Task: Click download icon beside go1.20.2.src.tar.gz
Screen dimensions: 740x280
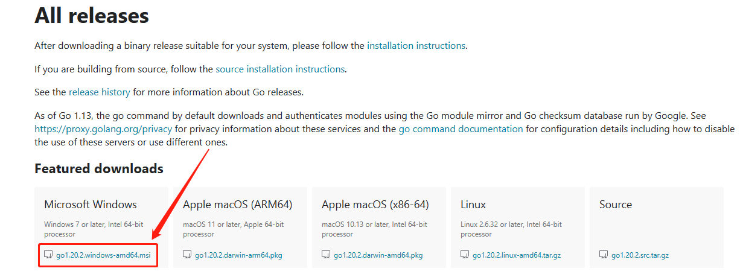Action: (604, 255)
